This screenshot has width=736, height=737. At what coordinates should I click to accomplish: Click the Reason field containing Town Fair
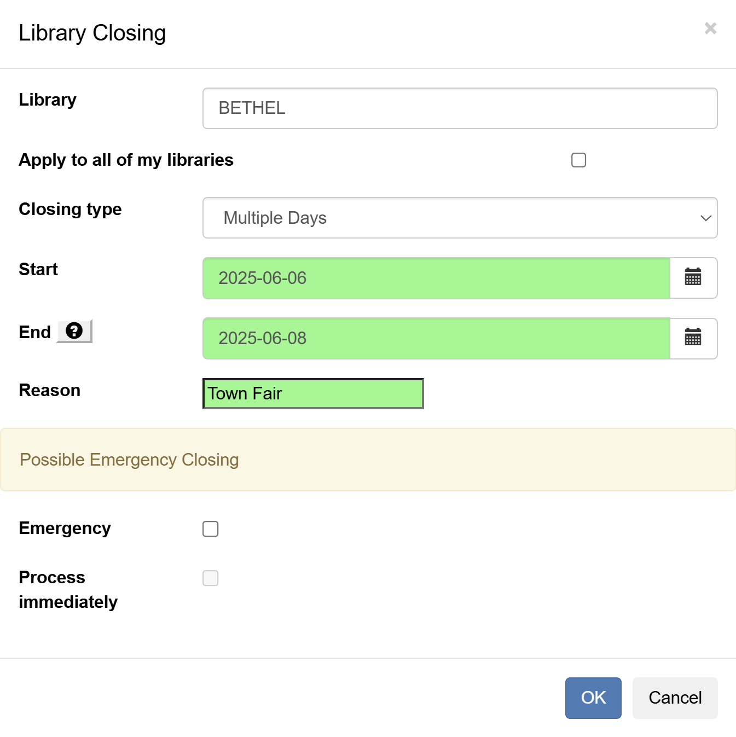pyautogui.click(x=312, y=393)
